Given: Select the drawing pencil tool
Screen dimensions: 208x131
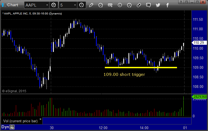Looking at the screenshot, I should pos(91,5).
